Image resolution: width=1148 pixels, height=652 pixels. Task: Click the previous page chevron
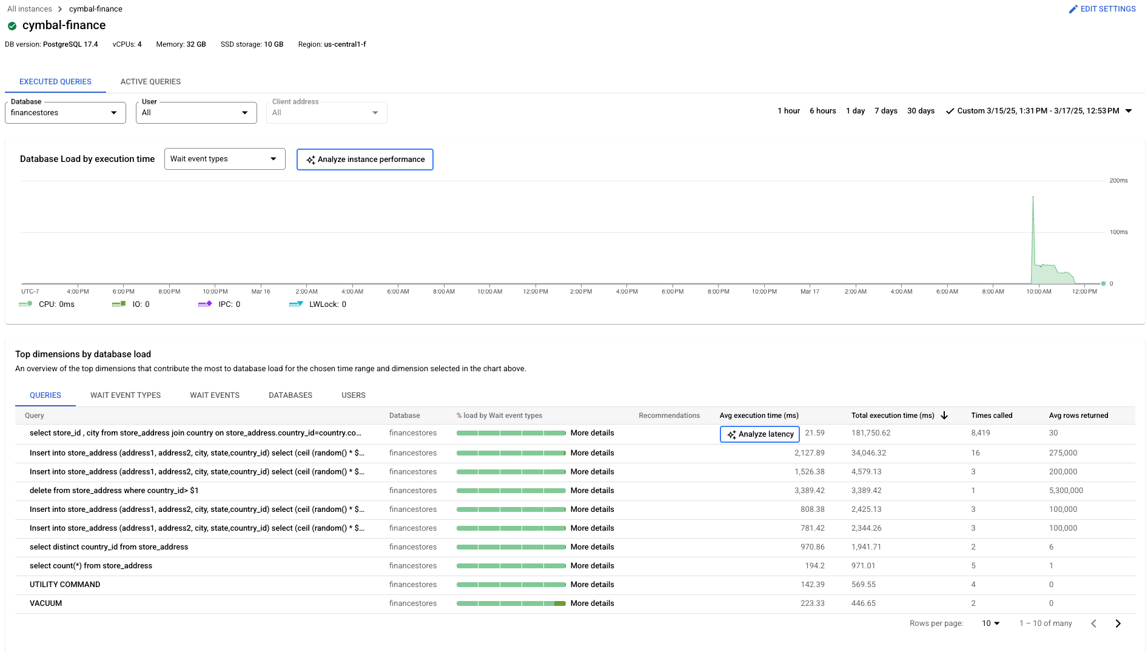point(1093,623)
